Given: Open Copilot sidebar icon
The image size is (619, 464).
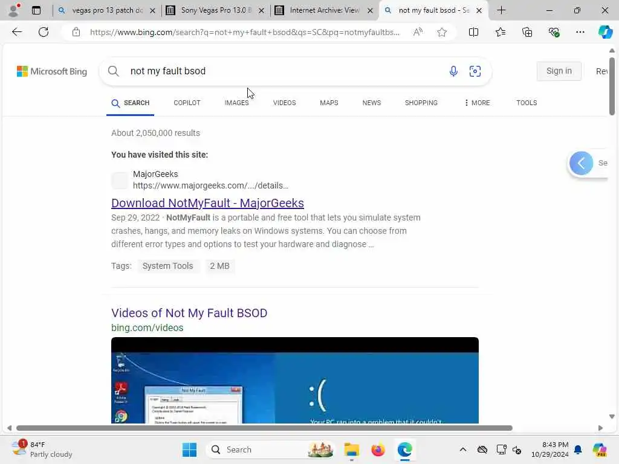Looking at the screenshot, I should pyautogui.click(x=605, y=32).
